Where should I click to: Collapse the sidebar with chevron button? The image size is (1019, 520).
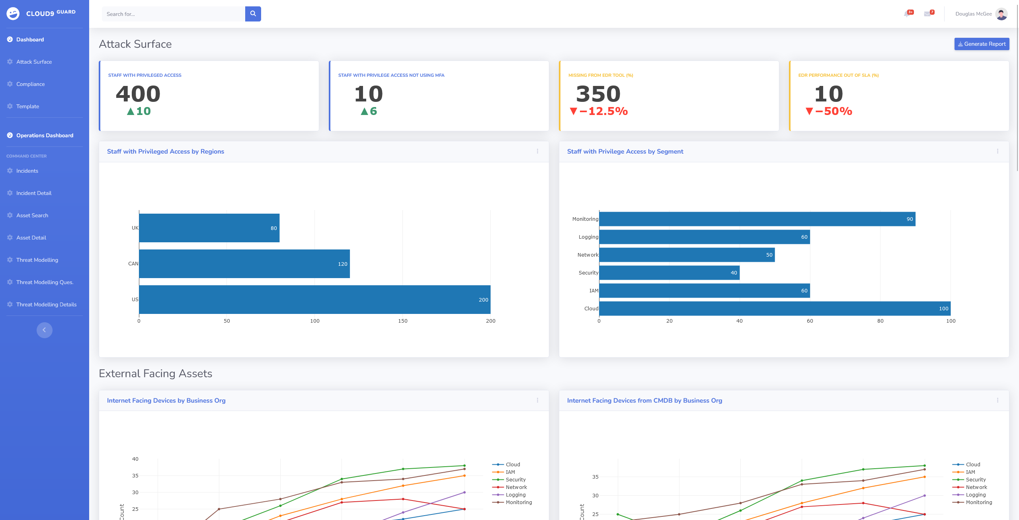coord(45,330)
